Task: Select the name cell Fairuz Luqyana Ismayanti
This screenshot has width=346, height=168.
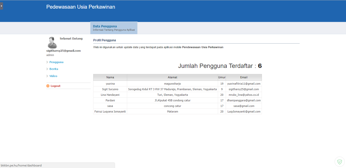Action: tap(110, 111)
